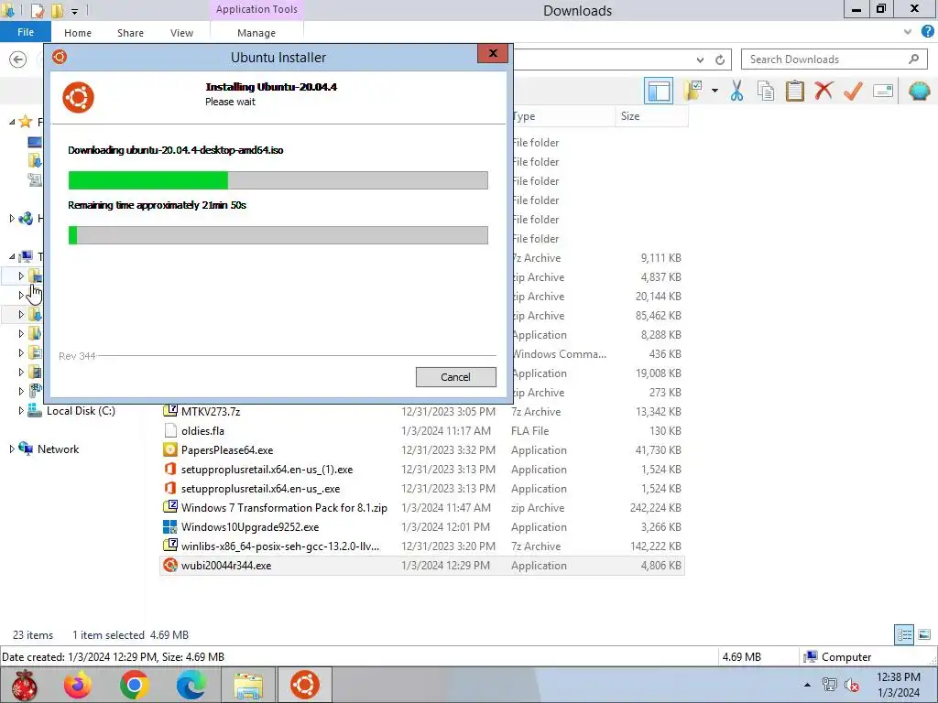Click the Rename icon in toolbar
This screenshot has width=938, height=703.
tap(883, 91)
